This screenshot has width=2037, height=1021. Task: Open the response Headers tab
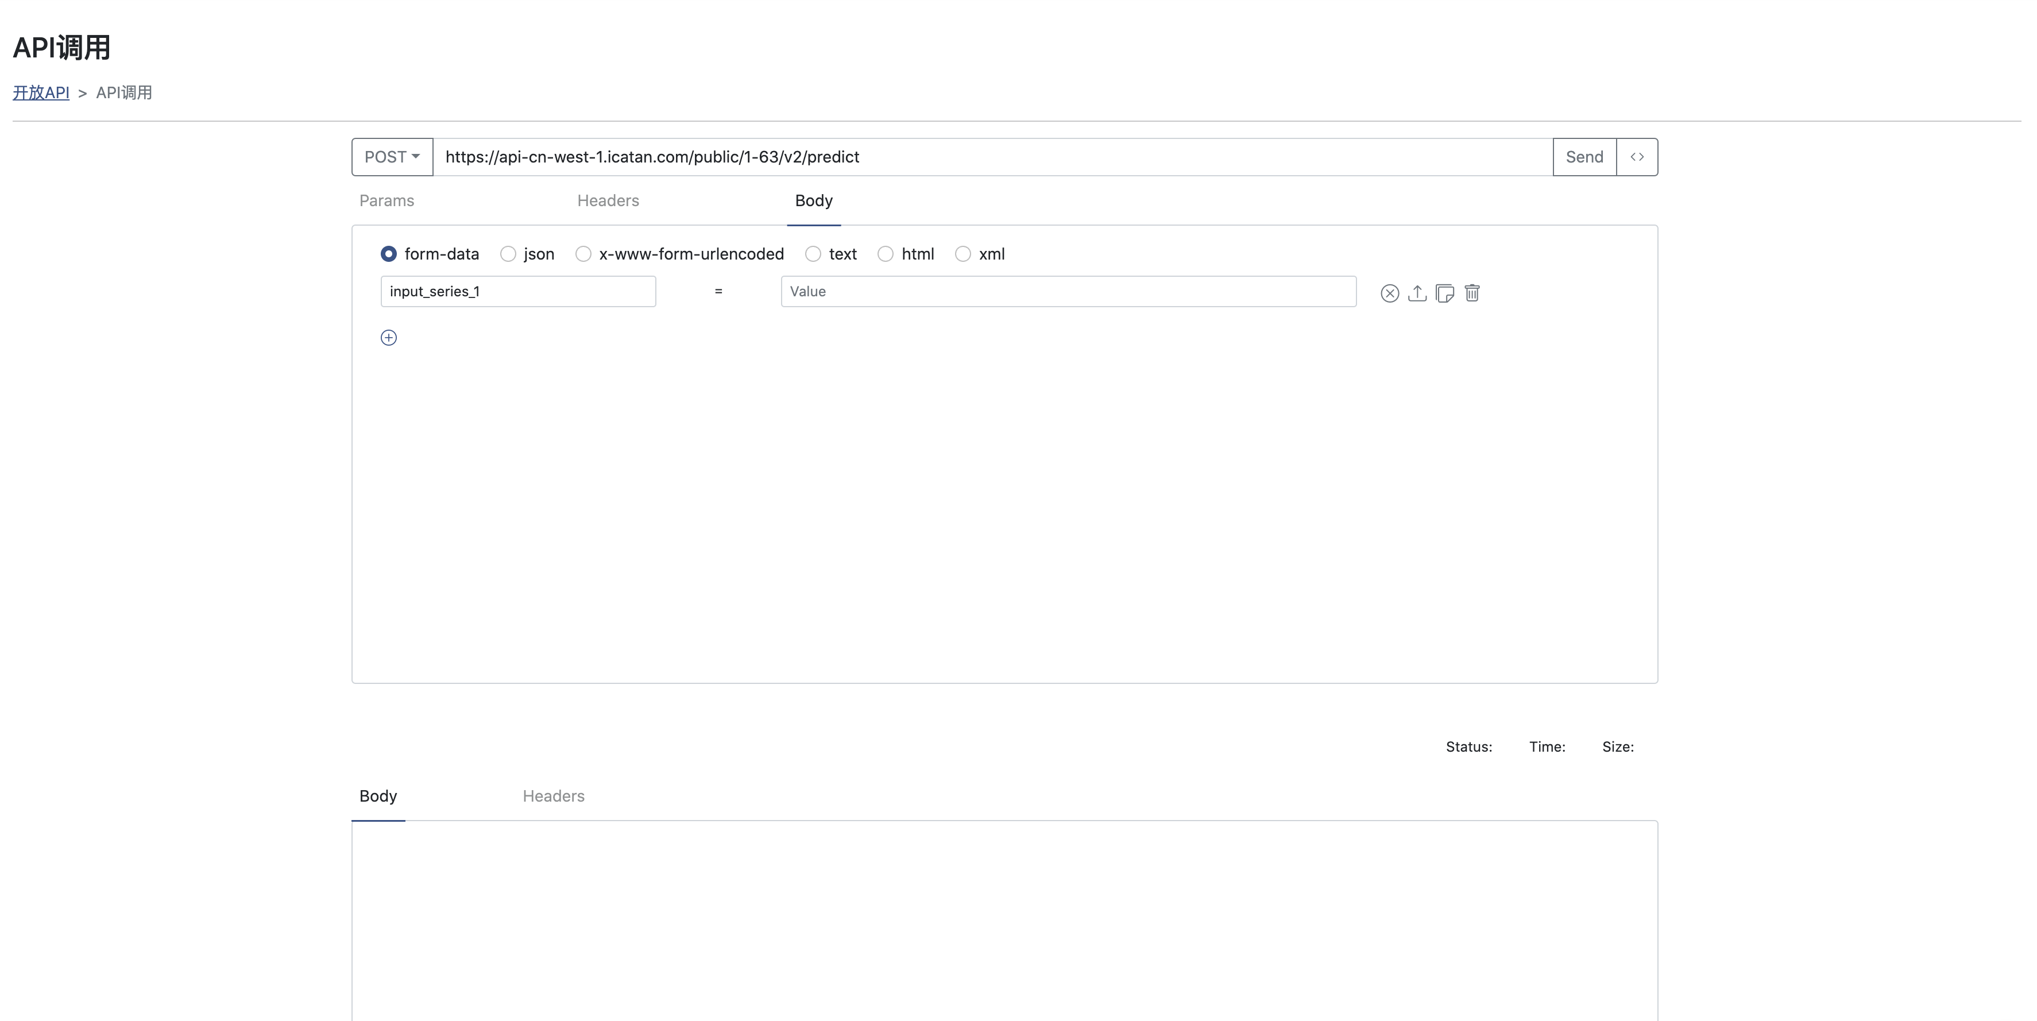click(x=554, y=796)
